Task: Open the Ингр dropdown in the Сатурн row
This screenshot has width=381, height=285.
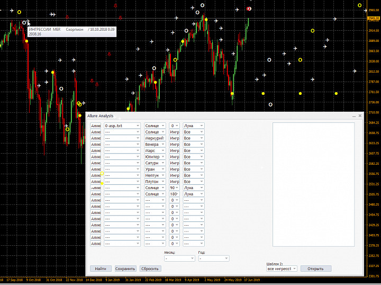Action: click(174, 163)
